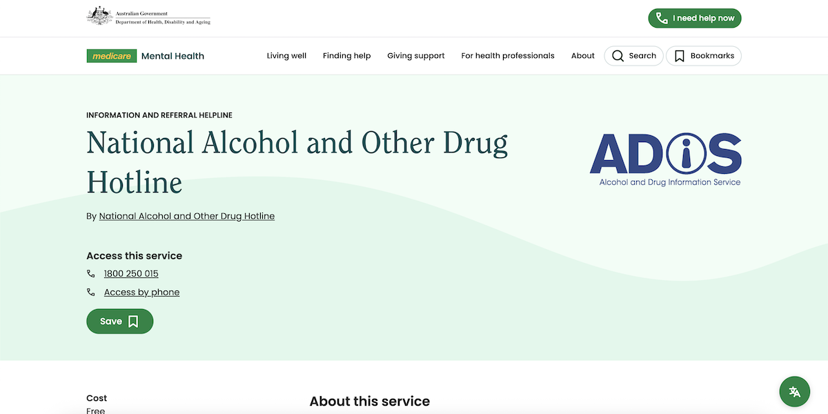Open the Search magnifier icon
Screen dimensions: 828x414
pyautogui.click(x=618, y=56)
